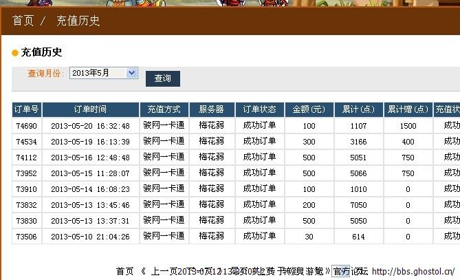Select order number 74690 cell
The width and height of the screenshot is (460, 280).
[27, 125]
